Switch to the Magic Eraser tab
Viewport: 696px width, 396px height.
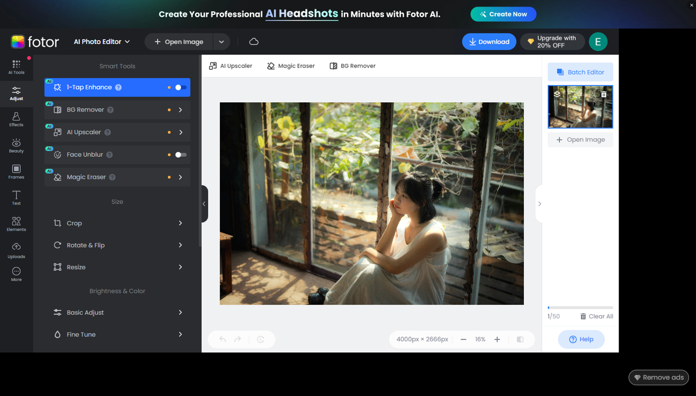click(x=290, y=66)
